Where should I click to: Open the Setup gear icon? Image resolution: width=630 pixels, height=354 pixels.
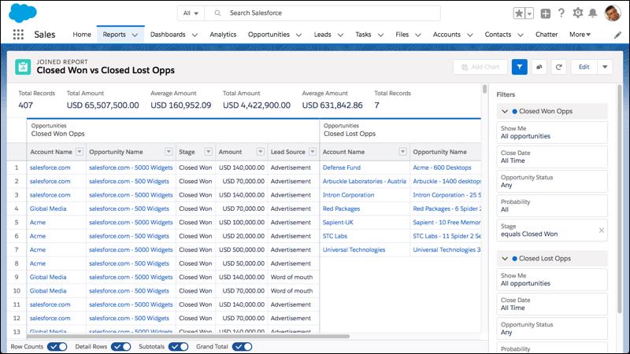tap(578, 13)
